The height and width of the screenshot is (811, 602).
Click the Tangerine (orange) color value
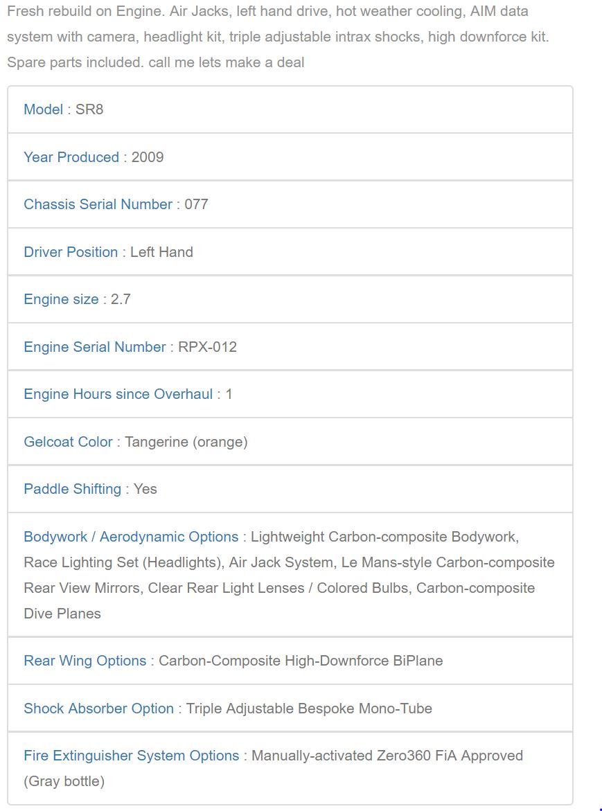(186, 442)
